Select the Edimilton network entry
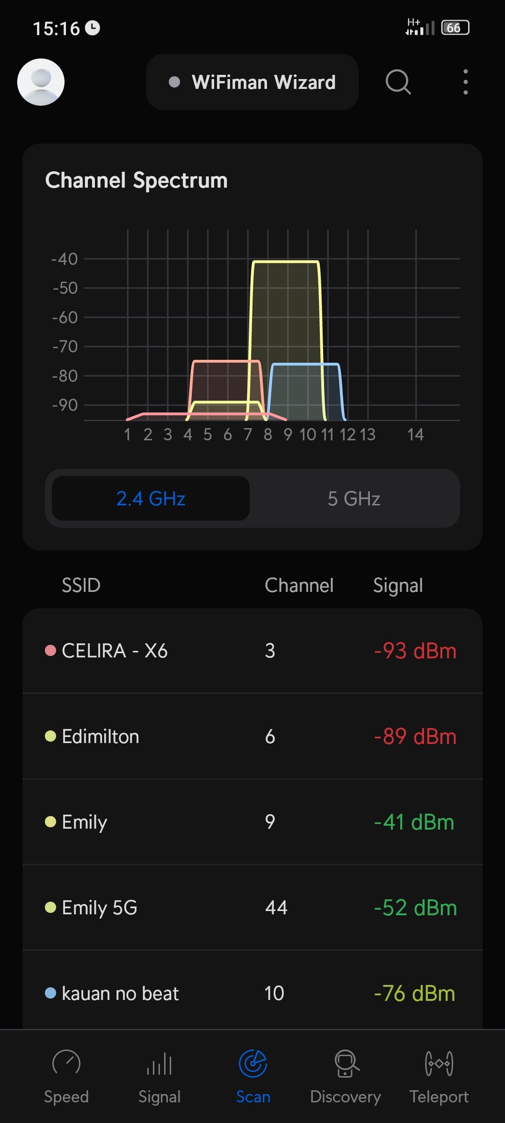This screenshot has width=505, height=1123. [x=252, y=737]
